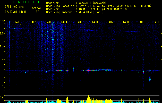Click the long meteor echo near 1406
The image size is (162, 103).
pyautogui.click(x=99, y=70)
